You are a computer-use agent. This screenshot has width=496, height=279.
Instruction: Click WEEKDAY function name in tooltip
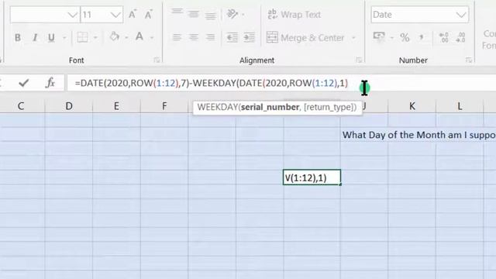217,107
